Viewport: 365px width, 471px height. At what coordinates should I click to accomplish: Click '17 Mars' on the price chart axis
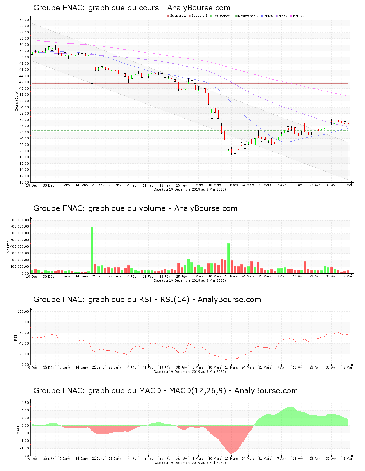point(231,185)
